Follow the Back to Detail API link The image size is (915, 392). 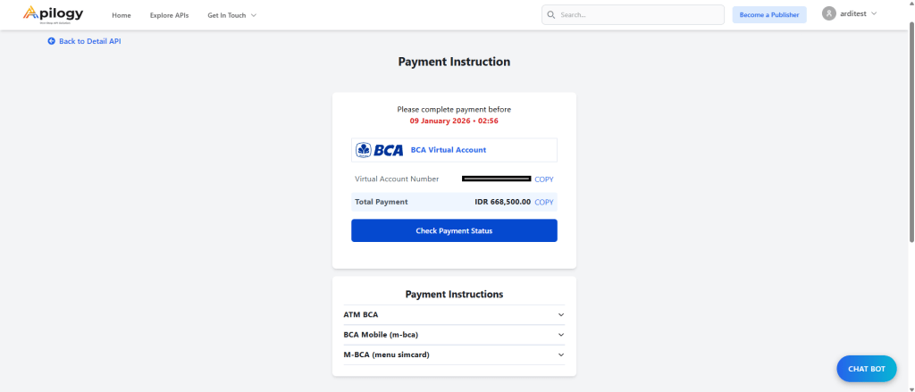pos(89,41)
